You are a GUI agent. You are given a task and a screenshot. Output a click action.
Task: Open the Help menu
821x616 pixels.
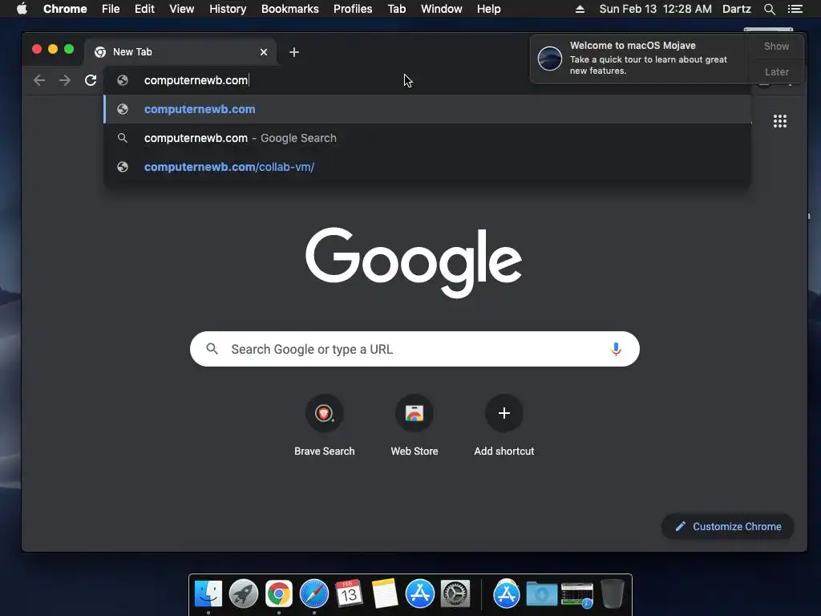pyautogui.click(x=488, y=9)
